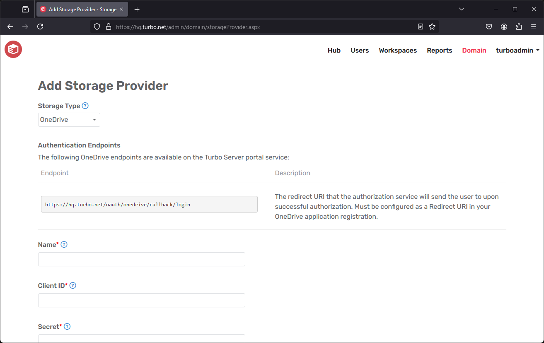
Task: Navigate to the Workspaces section
Action: [397, 50]
